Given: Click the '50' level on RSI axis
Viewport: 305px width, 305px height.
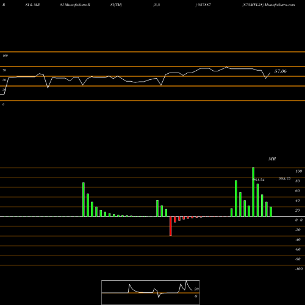Looking at the screenshot, I should (x=4, y=80).
